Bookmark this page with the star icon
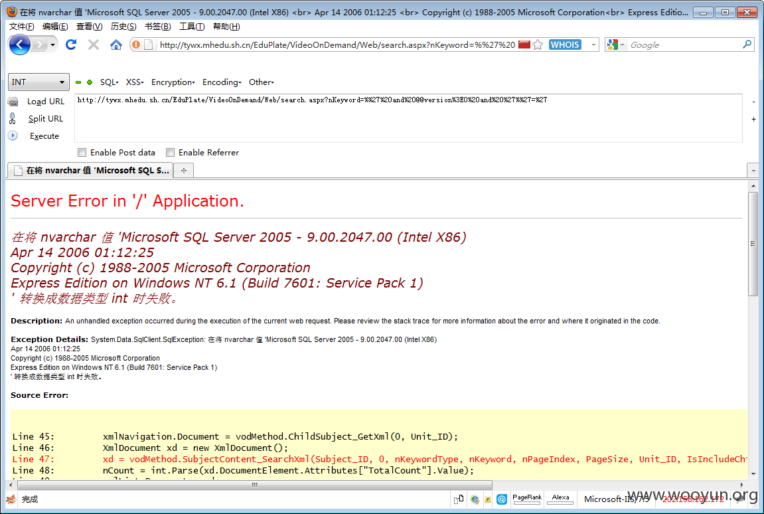Image resolution: width=764 pixels, height=514 pixels. tap(538, 45)
